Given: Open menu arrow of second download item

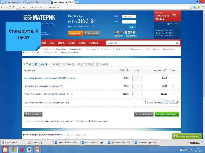Looking at the screenshot, I should (x=52, y=143).
